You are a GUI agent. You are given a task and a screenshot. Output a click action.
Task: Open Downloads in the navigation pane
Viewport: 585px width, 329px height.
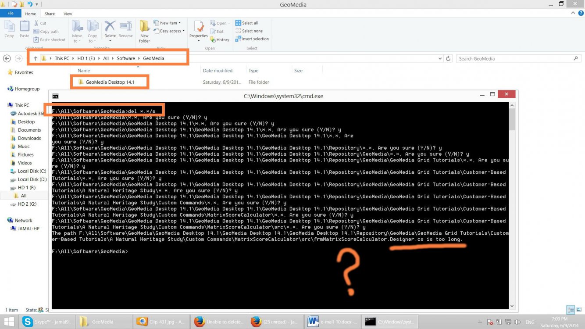pos(29,138)
